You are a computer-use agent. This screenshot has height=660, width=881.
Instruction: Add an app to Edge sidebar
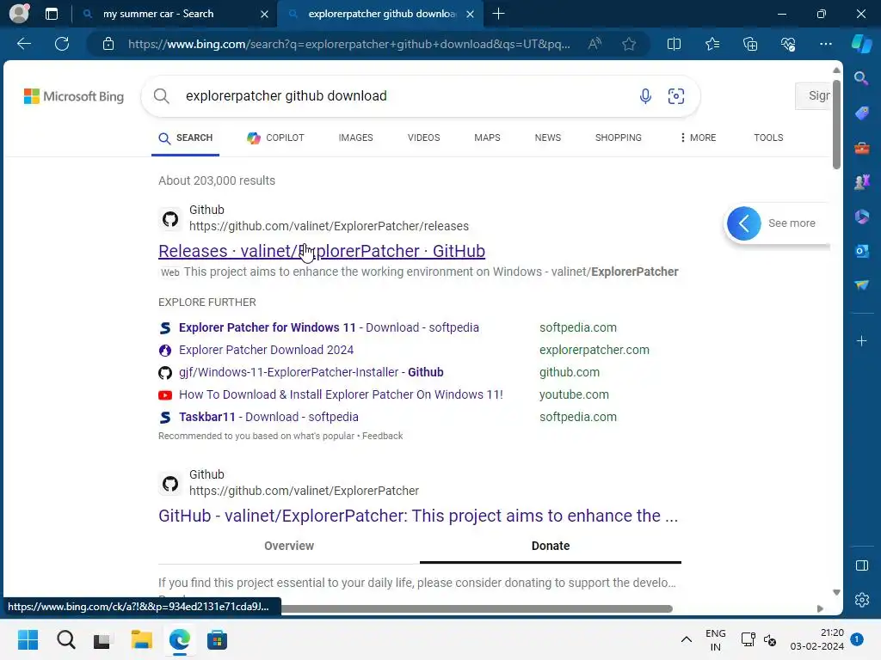click(x=860, y=341)
